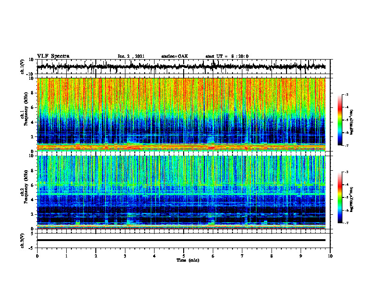Click the "4" tick on Time axis
The width and height of the screenshot is (372, 287).
pos(155,256)
